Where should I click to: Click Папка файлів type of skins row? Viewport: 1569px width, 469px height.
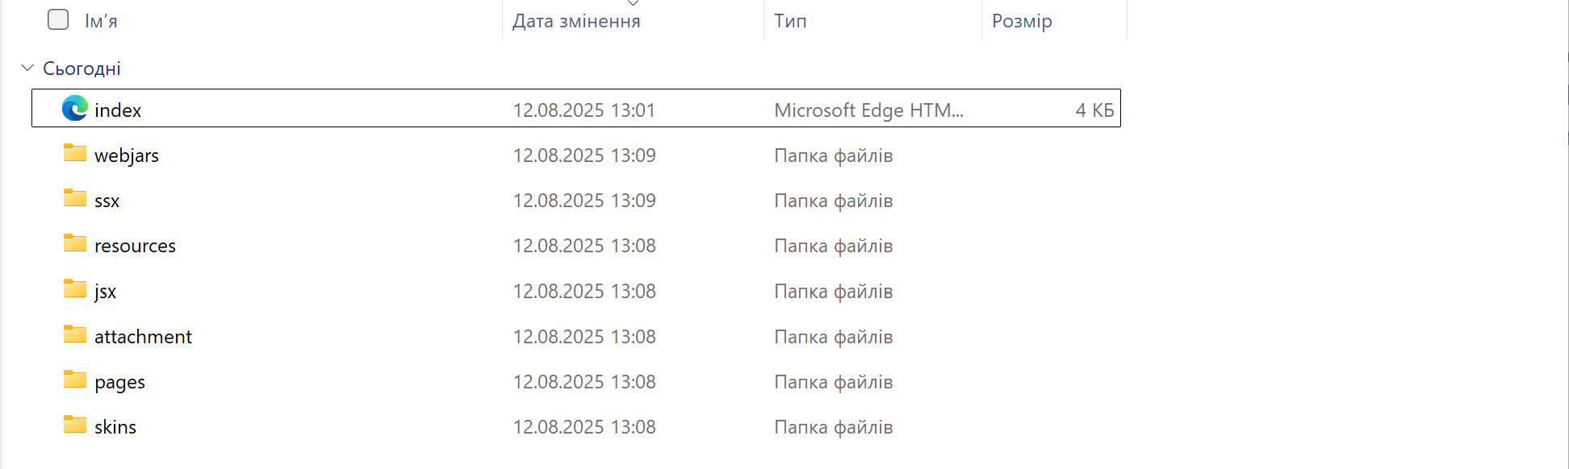(834, 427)
